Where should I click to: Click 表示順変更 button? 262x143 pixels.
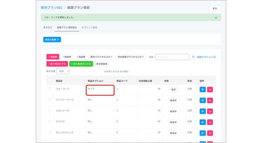pos(102,64)
